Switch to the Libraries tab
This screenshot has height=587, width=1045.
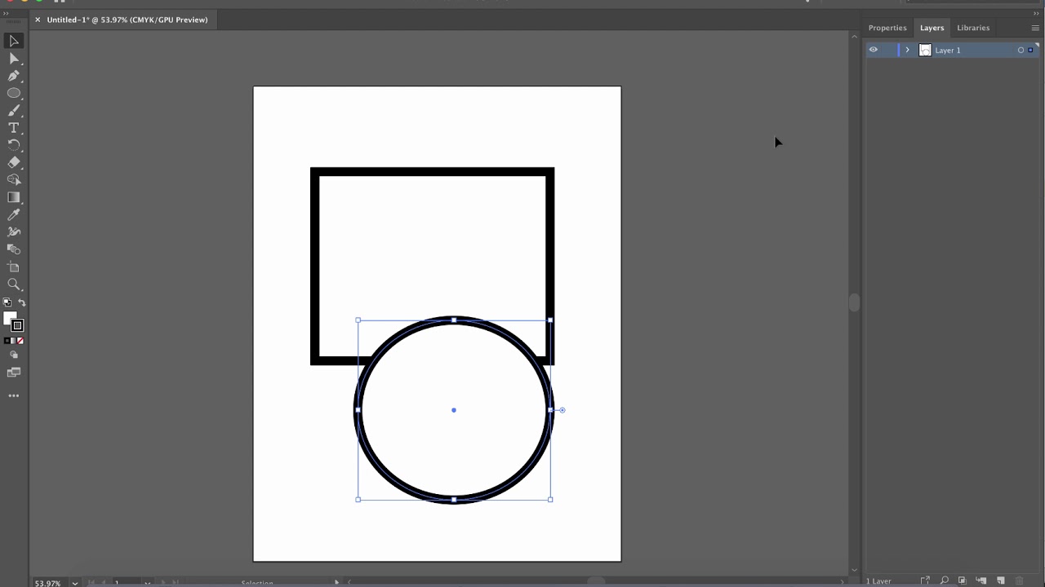click(x=973, y=28)
